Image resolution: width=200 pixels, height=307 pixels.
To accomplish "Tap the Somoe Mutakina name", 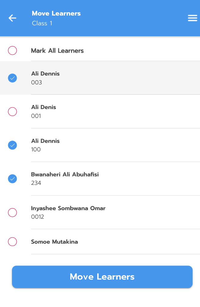I will pos(54,242).
